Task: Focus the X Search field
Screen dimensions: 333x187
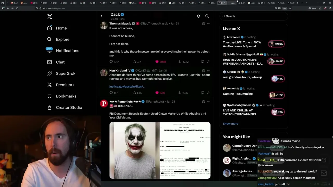Action: [254, 16]
